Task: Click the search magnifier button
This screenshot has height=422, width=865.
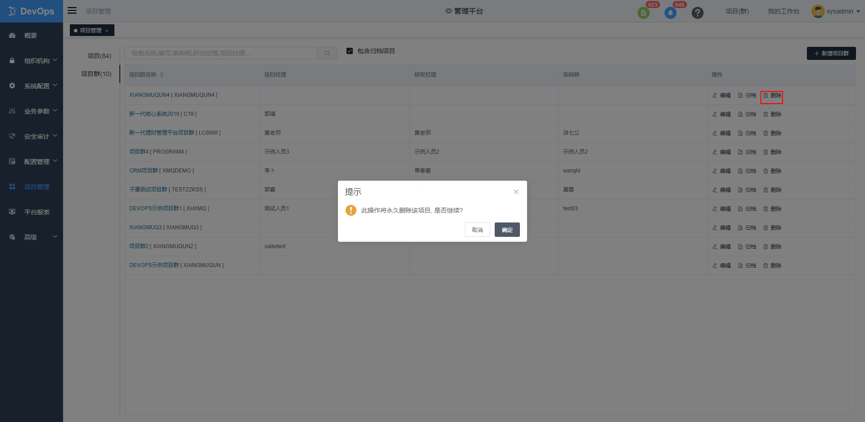Action: click(x=327, y=53)
